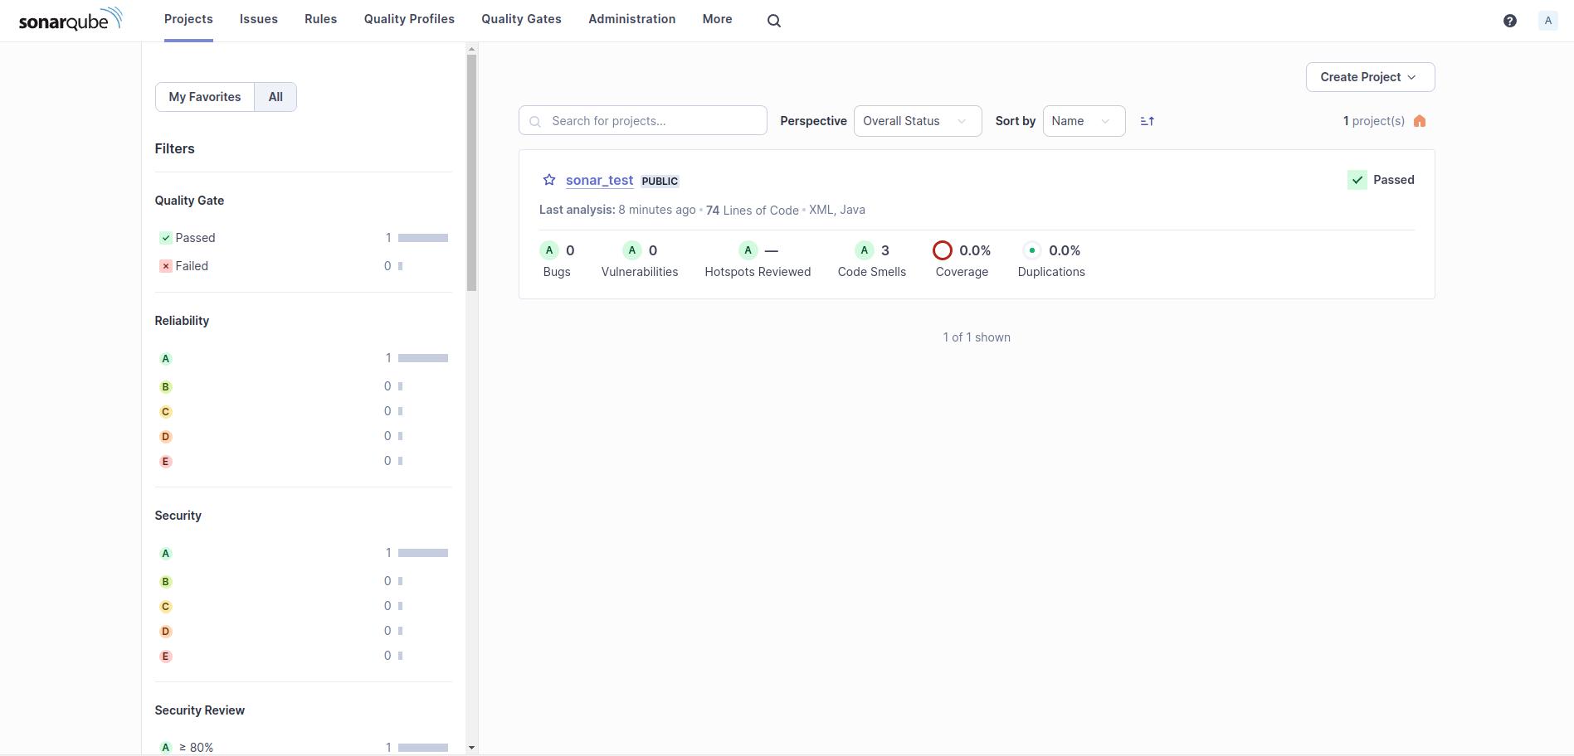1574x756 pixels.
Task: Click the Passed quality gate bar
Action: pyautogui.click(x=423, y=238)
